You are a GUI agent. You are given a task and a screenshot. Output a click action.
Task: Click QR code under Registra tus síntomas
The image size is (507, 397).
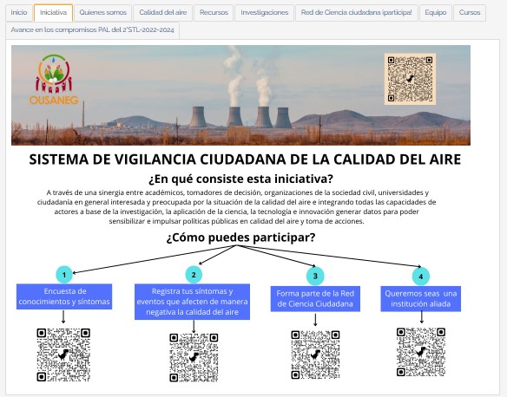point(194,358)
